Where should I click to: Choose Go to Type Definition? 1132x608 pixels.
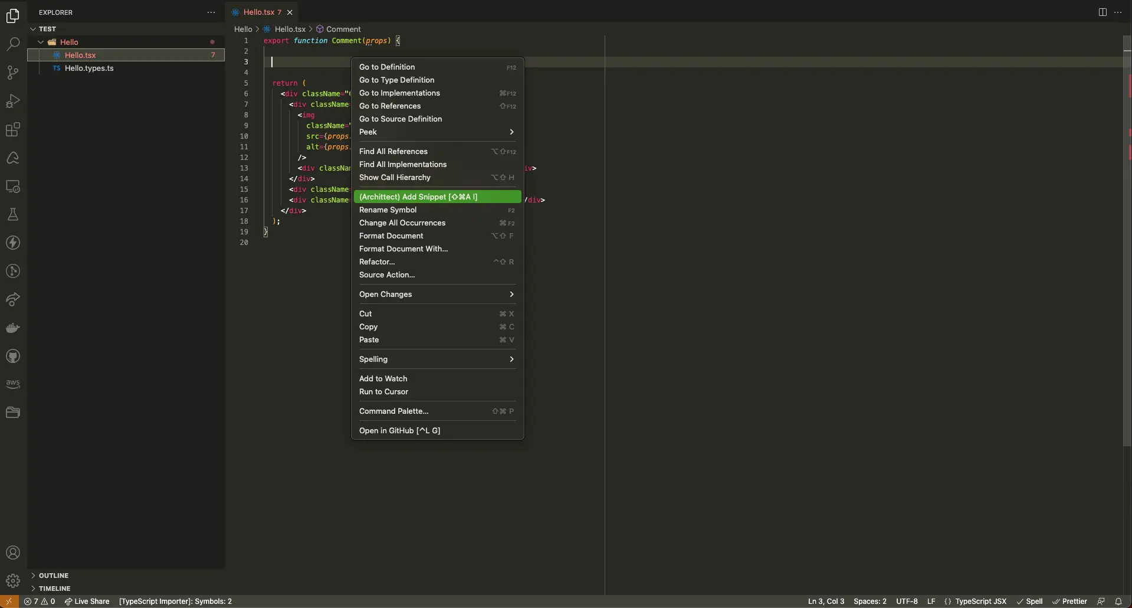tap(437, 80)
